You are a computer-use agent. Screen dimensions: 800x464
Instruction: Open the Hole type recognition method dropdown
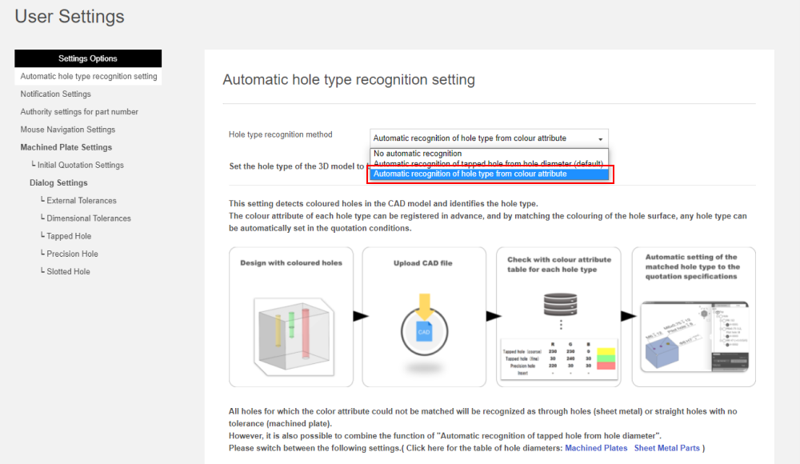[489, 138]
